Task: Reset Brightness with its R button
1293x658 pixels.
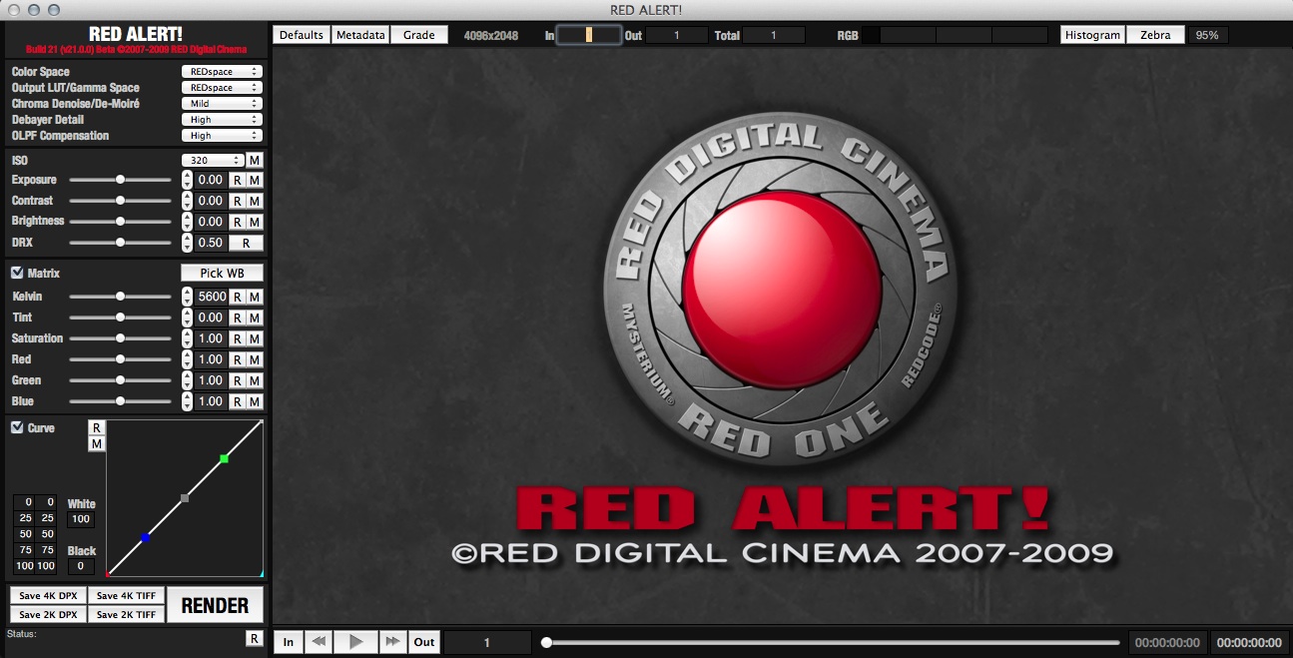Action: click(x=238, y=222)
